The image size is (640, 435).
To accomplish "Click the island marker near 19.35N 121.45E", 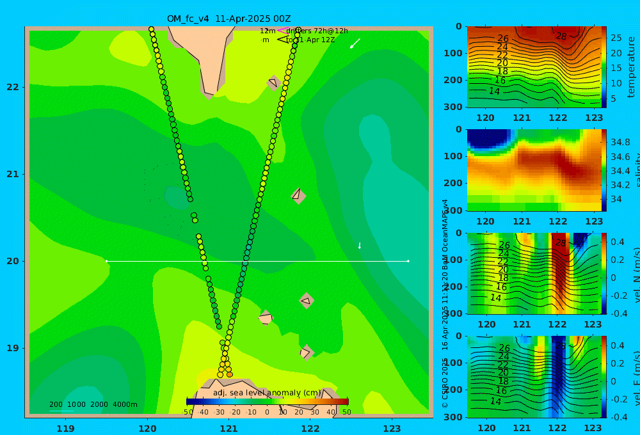I will click(266, 318).
